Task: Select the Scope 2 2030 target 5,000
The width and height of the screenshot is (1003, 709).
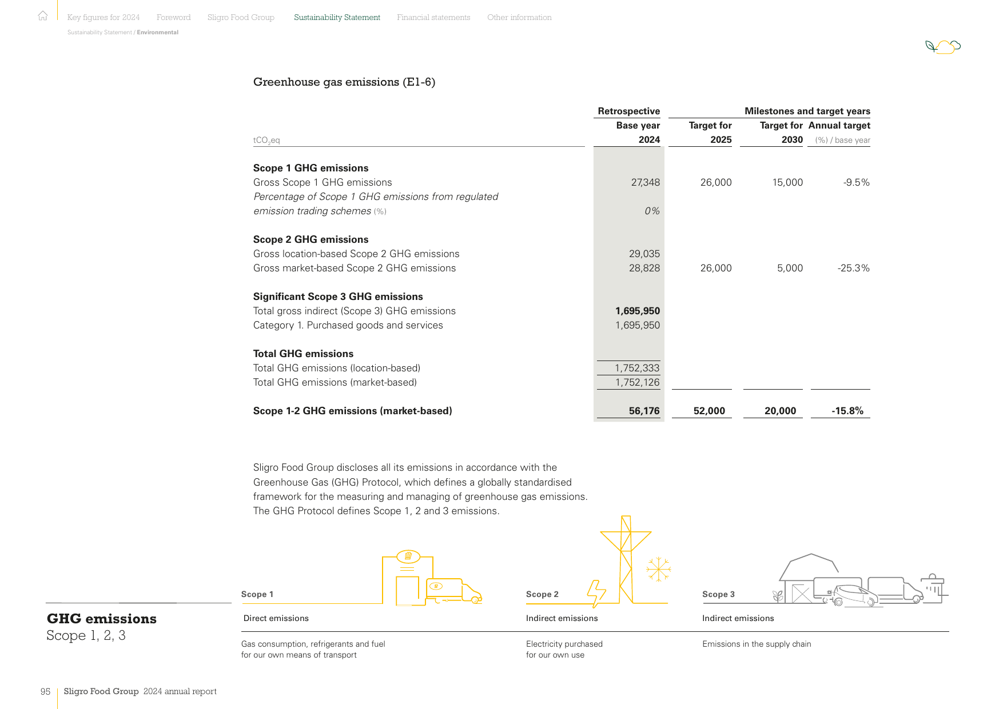Action: 790,268
